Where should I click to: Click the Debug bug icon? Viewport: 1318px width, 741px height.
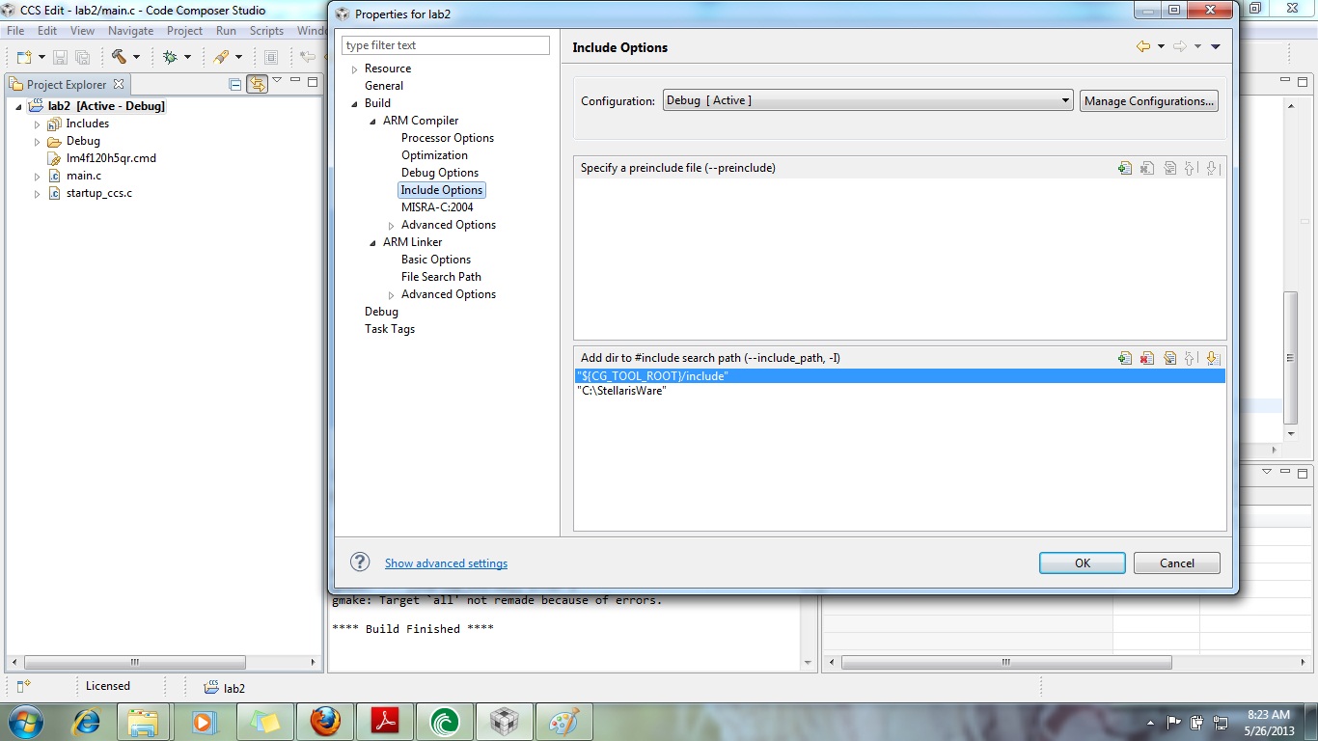click(170, 57)
